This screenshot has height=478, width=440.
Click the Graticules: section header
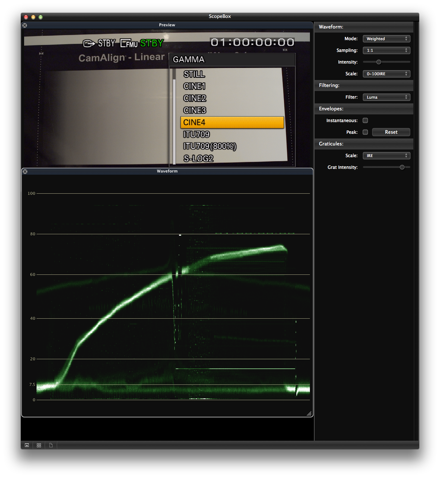pyautogui.click(x=364, y=144)
